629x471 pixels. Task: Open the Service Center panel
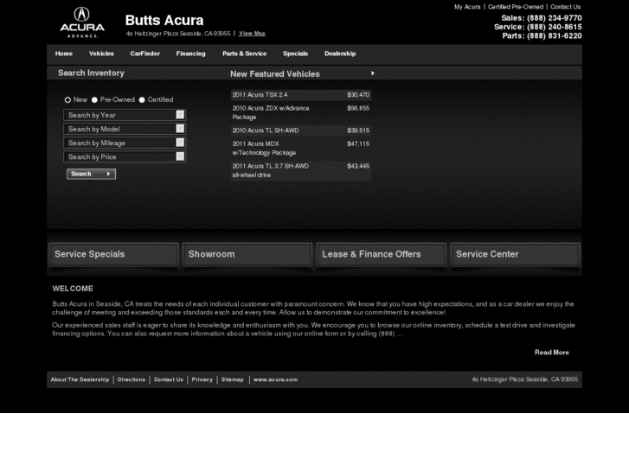point(515,255)
